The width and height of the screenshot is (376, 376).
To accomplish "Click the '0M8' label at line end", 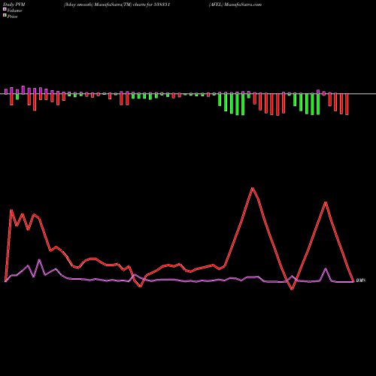I will pos(361,280).
